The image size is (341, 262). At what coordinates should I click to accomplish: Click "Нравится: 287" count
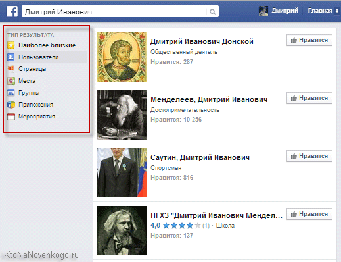(x=171, y=62)
